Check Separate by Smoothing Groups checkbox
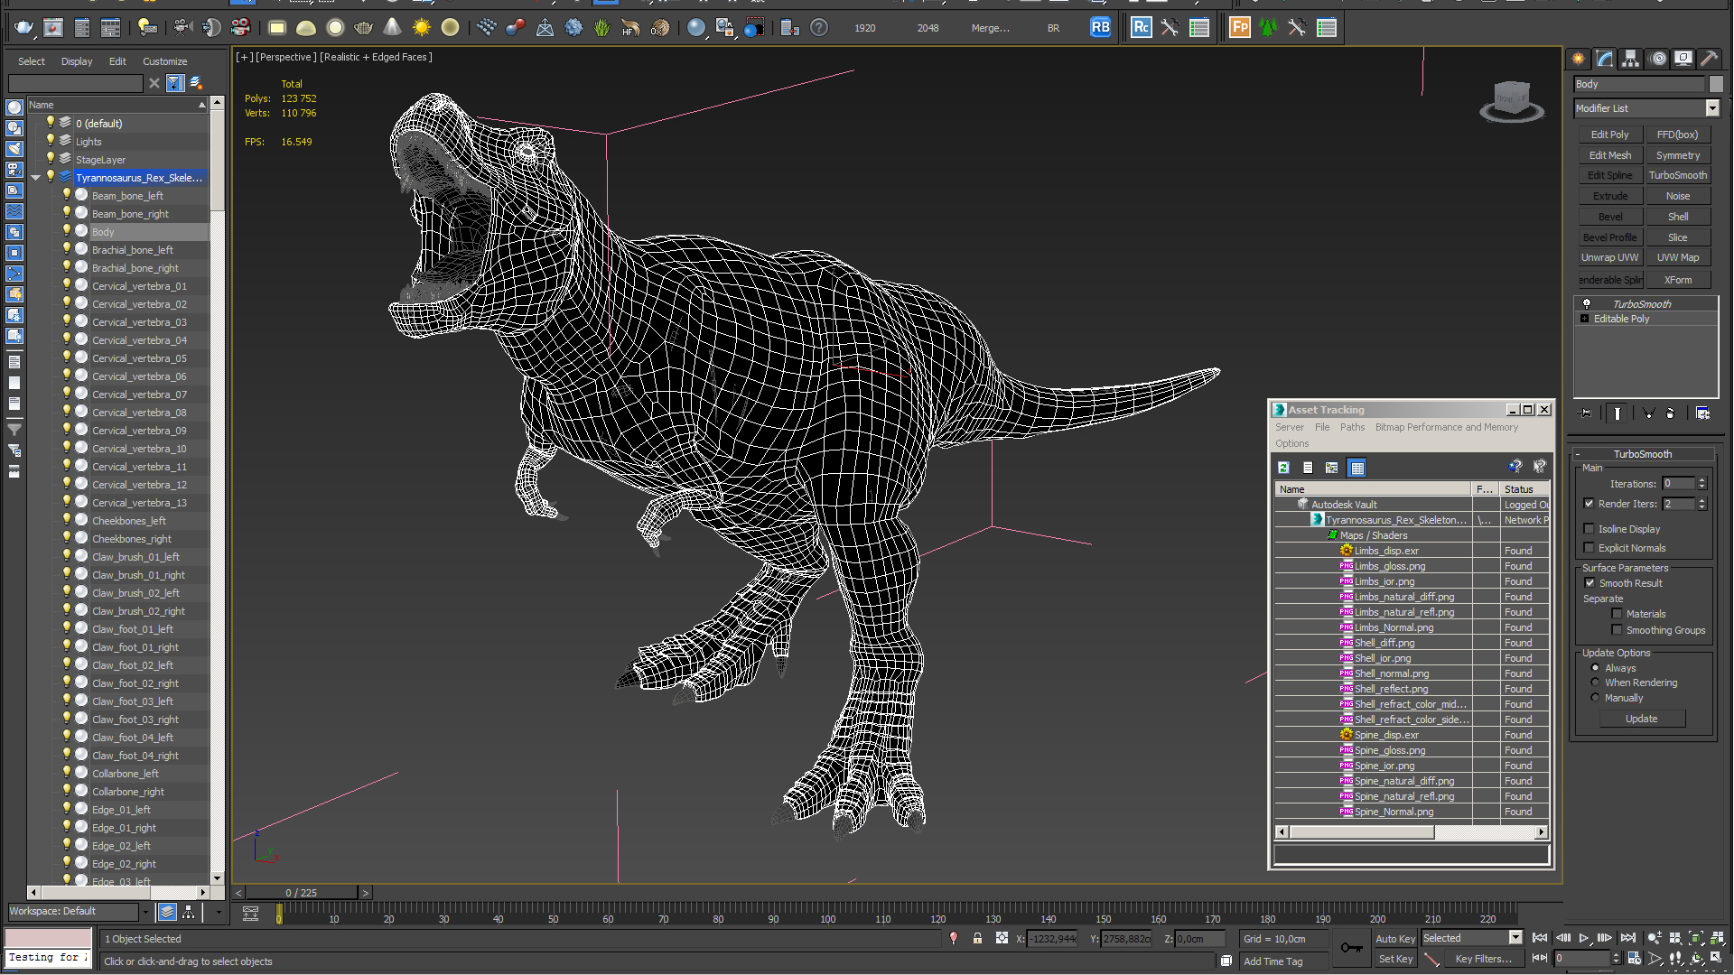Viewport: 1734px width, 975px height. point(1617,630)
